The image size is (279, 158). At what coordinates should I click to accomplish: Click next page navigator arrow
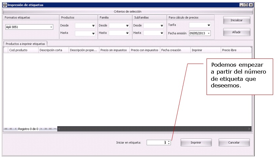coord(46,129)
